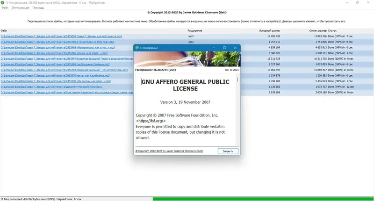Image resolution: width=374 pixels, height=201 pixels.
Task: Open the Оптимизация menu
Action: [20, 7]
